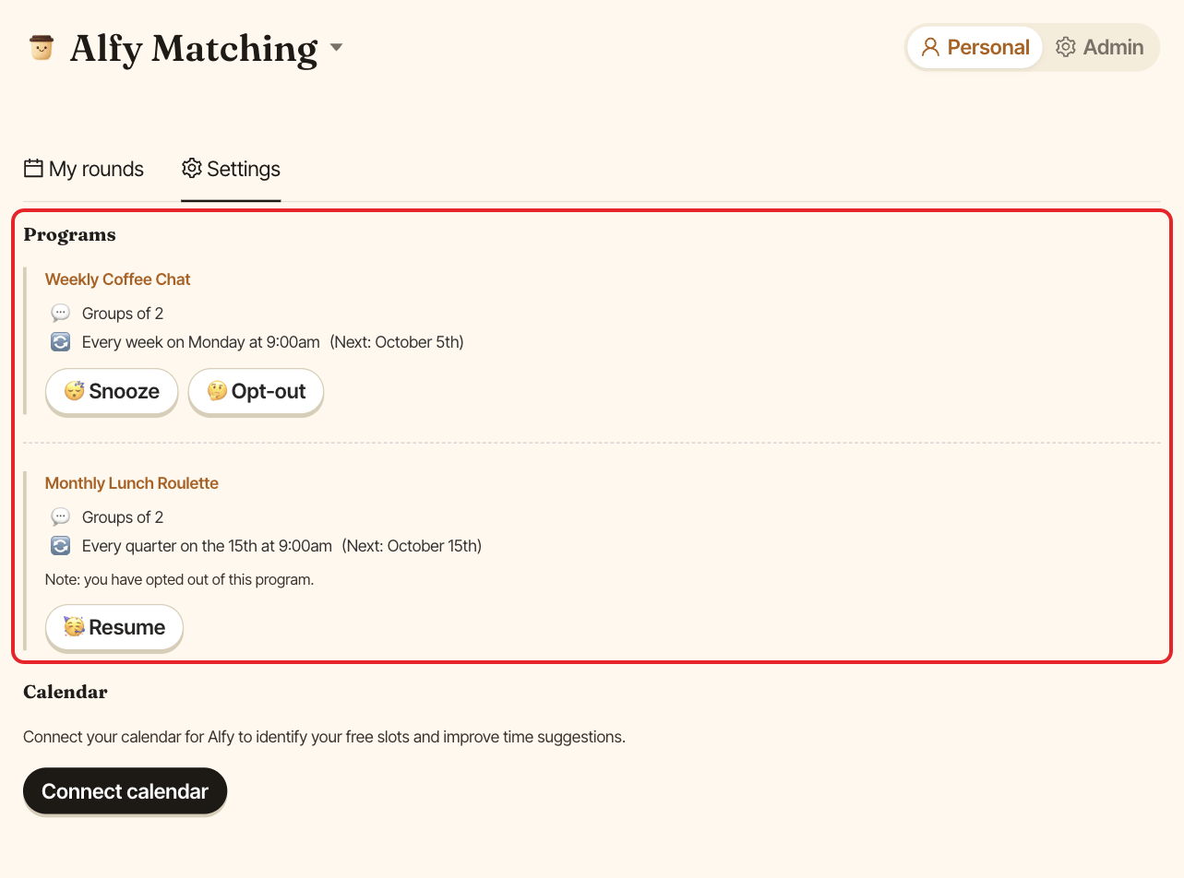This screenshot has height=878, width=1184.
Task: Click the 'Calendar' heading
Action: coord(66,692)
